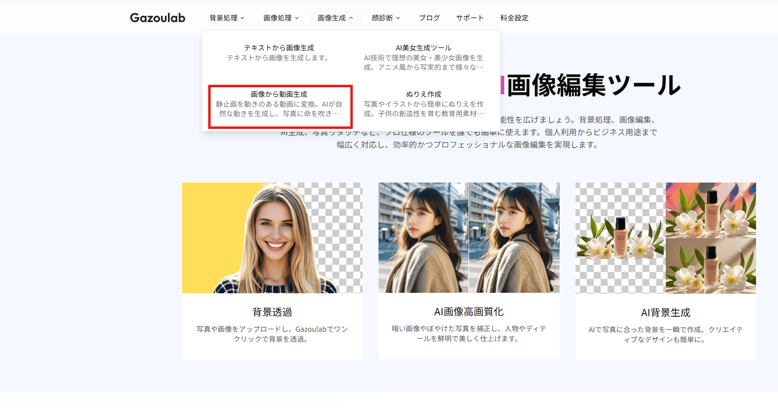This screenshot has width=778, height=408.
Task: Open テキストから画像生成 from the menu
Action: [281, 52]
